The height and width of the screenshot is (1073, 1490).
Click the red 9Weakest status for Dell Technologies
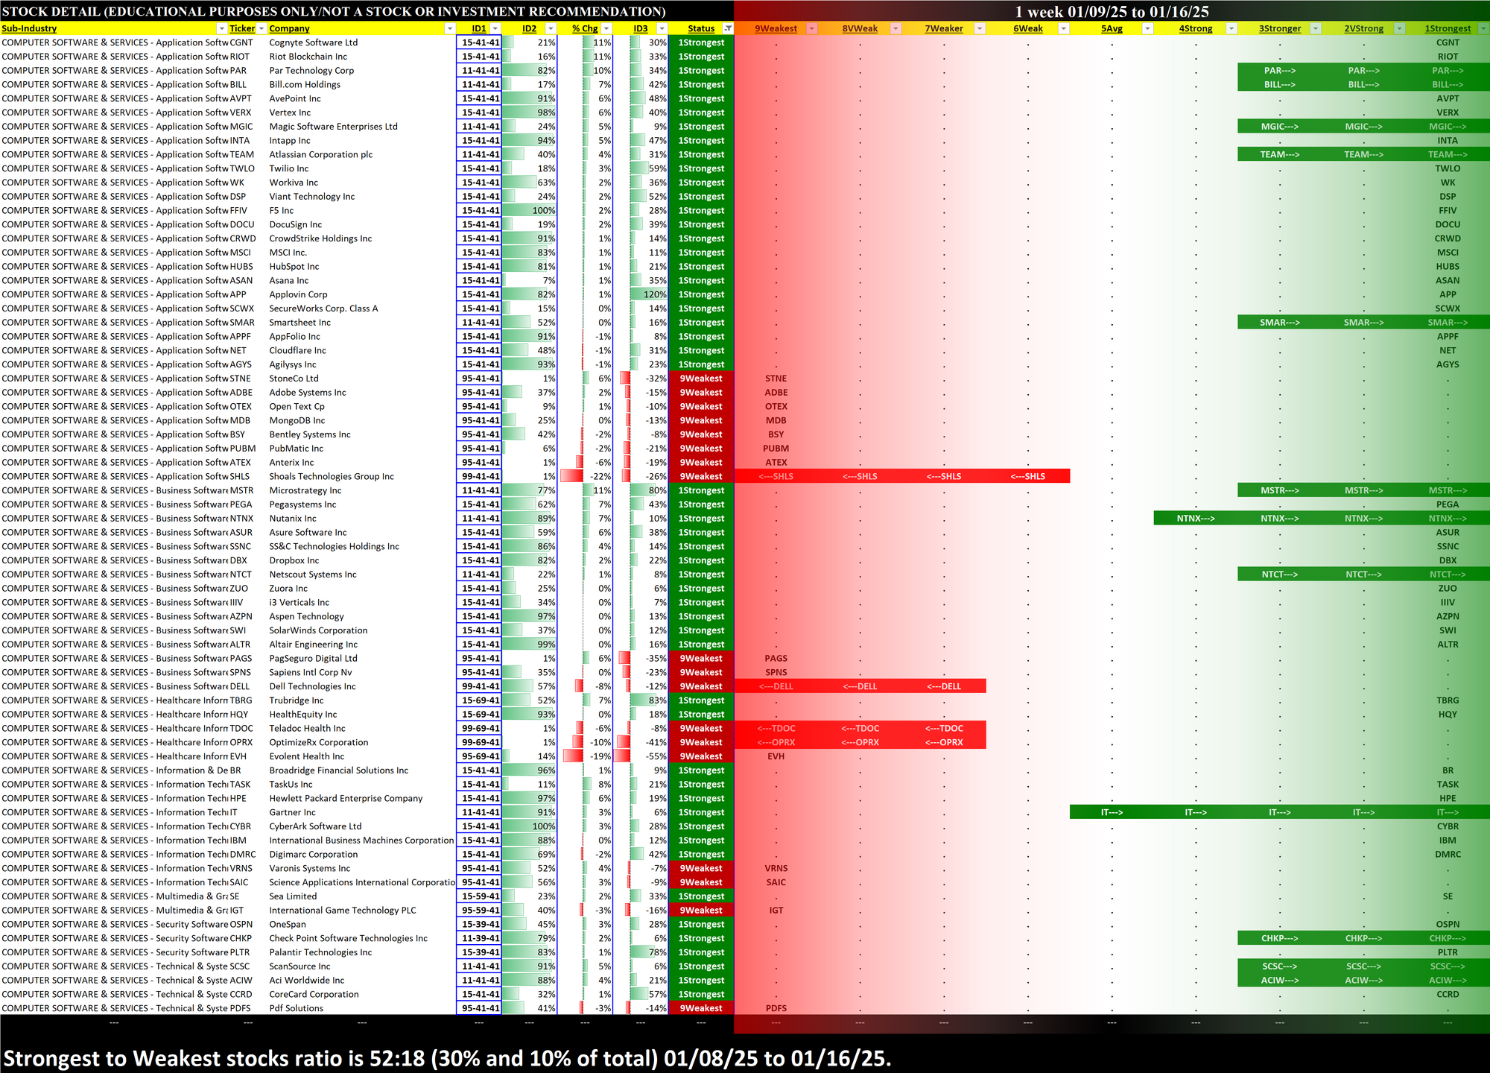(x=700, y=686)
